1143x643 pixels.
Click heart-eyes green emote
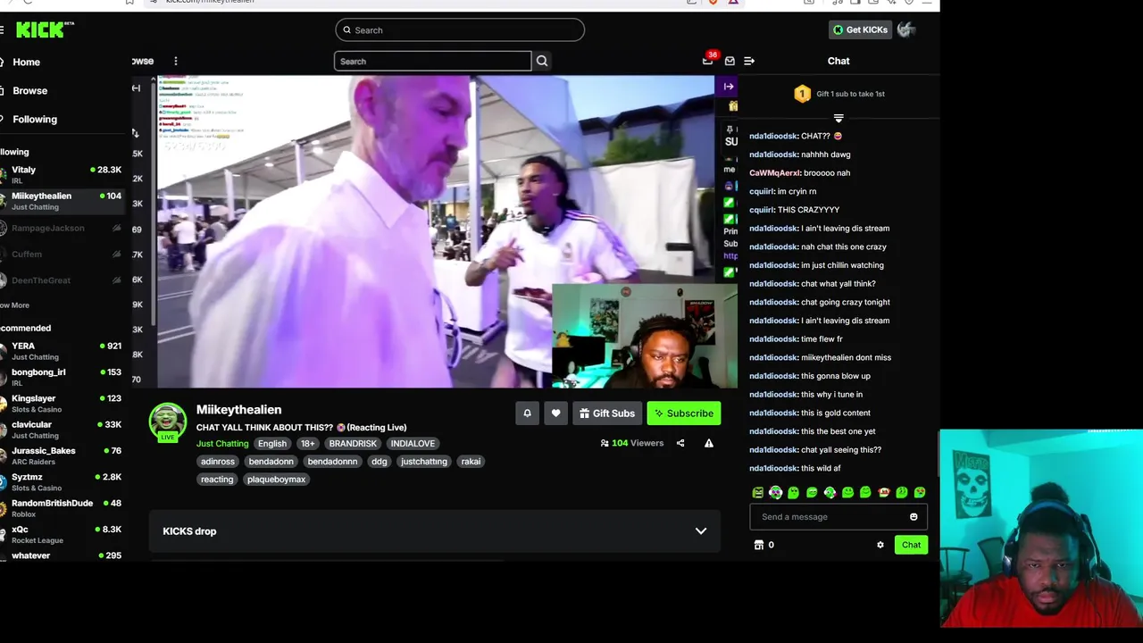[920, 492]
